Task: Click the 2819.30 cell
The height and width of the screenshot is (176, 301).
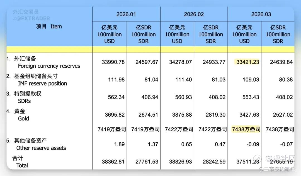Action: pos(215,115)
